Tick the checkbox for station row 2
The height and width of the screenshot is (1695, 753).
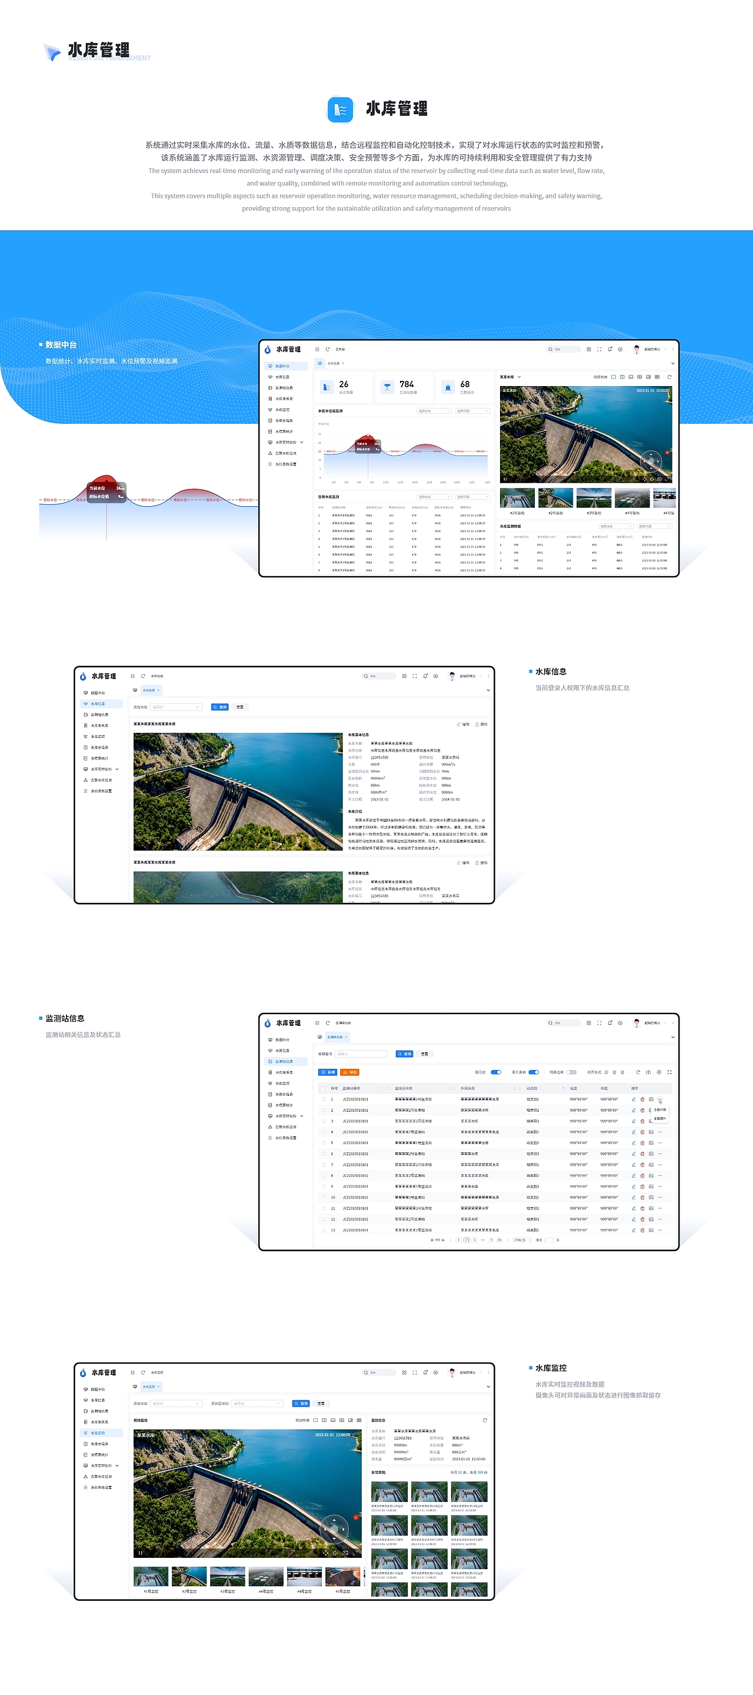(324, 1110)
